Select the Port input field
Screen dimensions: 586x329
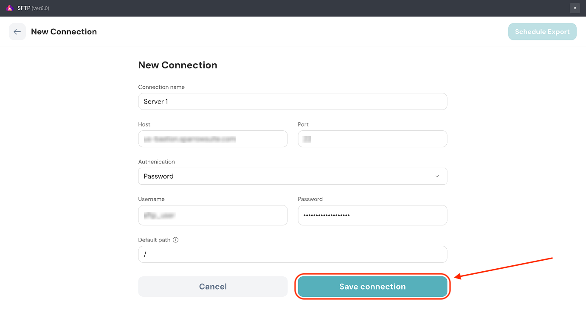tap(372, 139)
